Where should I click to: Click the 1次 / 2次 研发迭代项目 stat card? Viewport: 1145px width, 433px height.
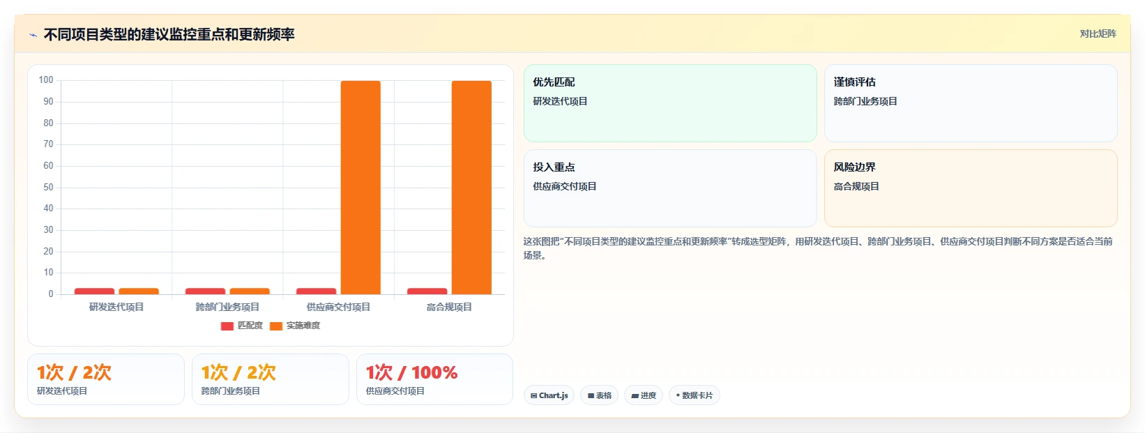pyautogui.click(x=106, y=379)
